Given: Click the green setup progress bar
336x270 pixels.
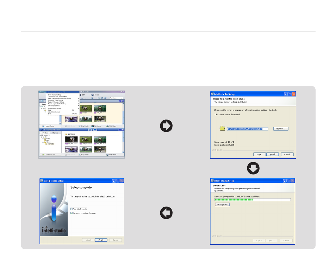Looking at the screenshot, I should pyautogui.click(x=253, y=200).
